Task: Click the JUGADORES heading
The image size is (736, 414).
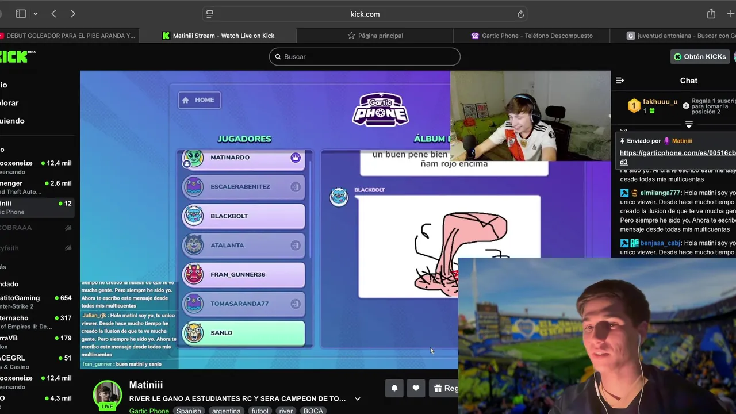Action: tap(244, 139)
